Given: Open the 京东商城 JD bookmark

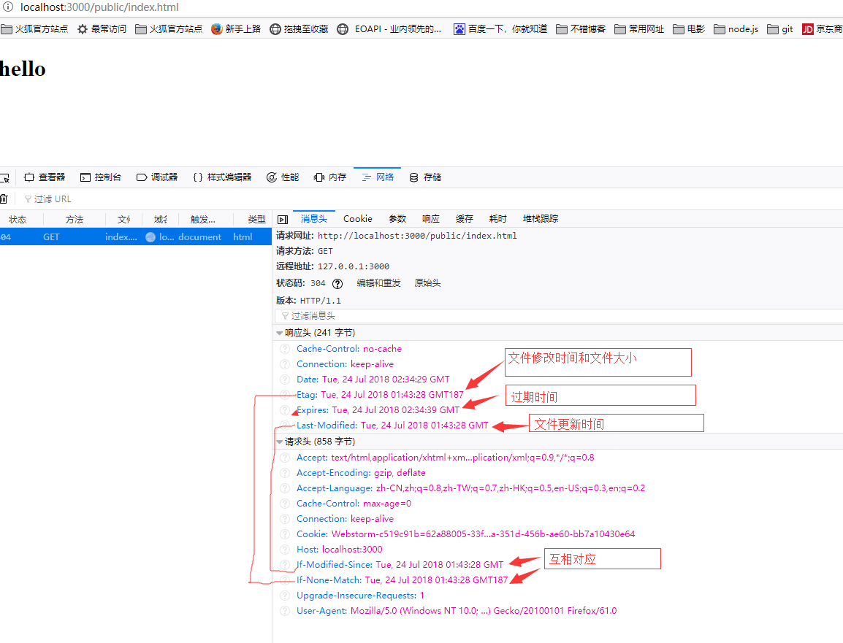Looking at the screenshot, I should click(822, 29).
